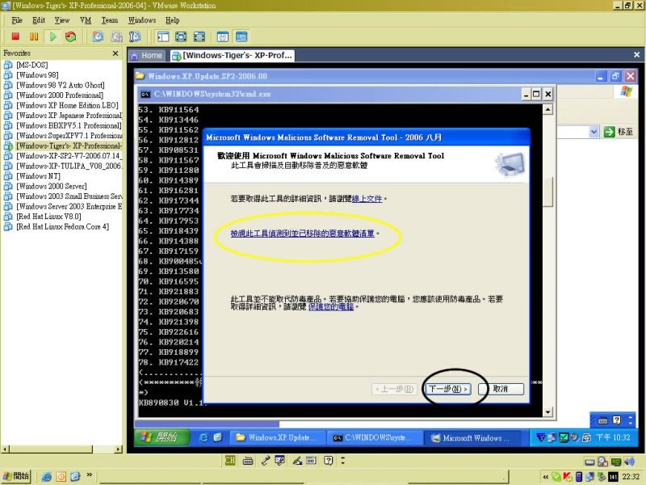Click the Console view toolbar icon
Image resolution: width=646 pixels, height=485 pixels.
[x=241, y=36]
